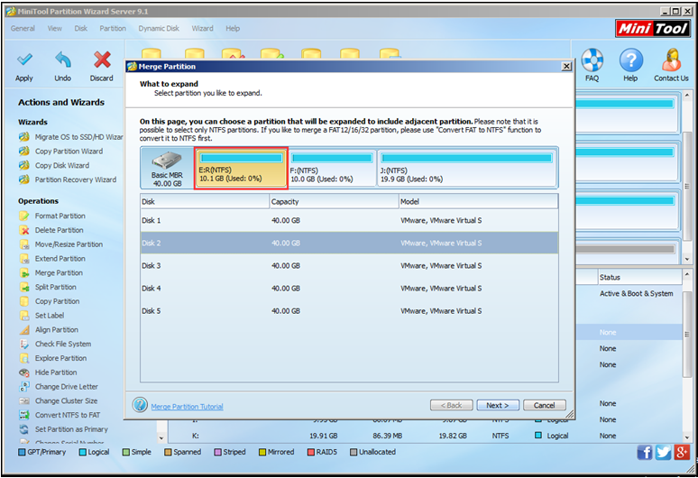
Task: Select Disk 1 row in list
Action: point(349,221)
